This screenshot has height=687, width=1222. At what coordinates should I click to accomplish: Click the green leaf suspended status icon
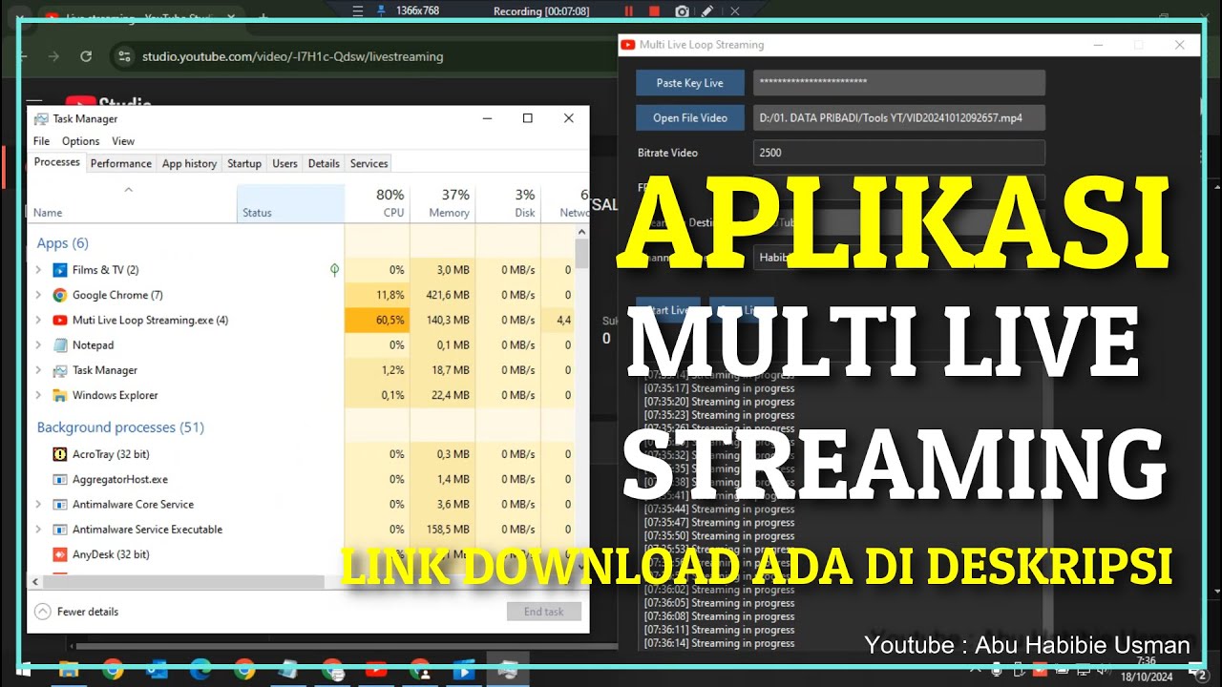pyautogui.click(x=334, y=270)
